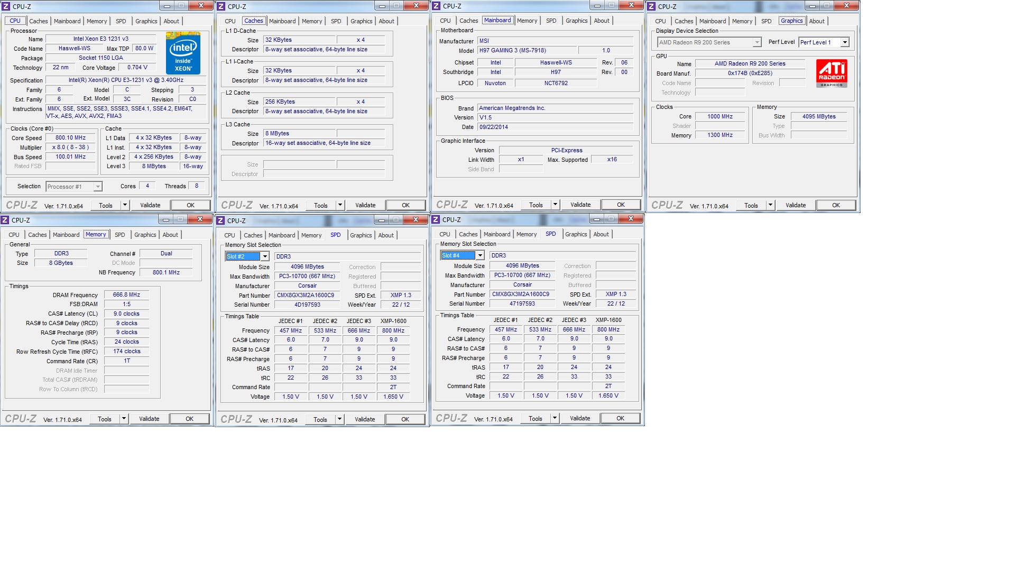Click CPU-Z title icon of Mainboard window
1015x571 pixels.
click(437, 6)
